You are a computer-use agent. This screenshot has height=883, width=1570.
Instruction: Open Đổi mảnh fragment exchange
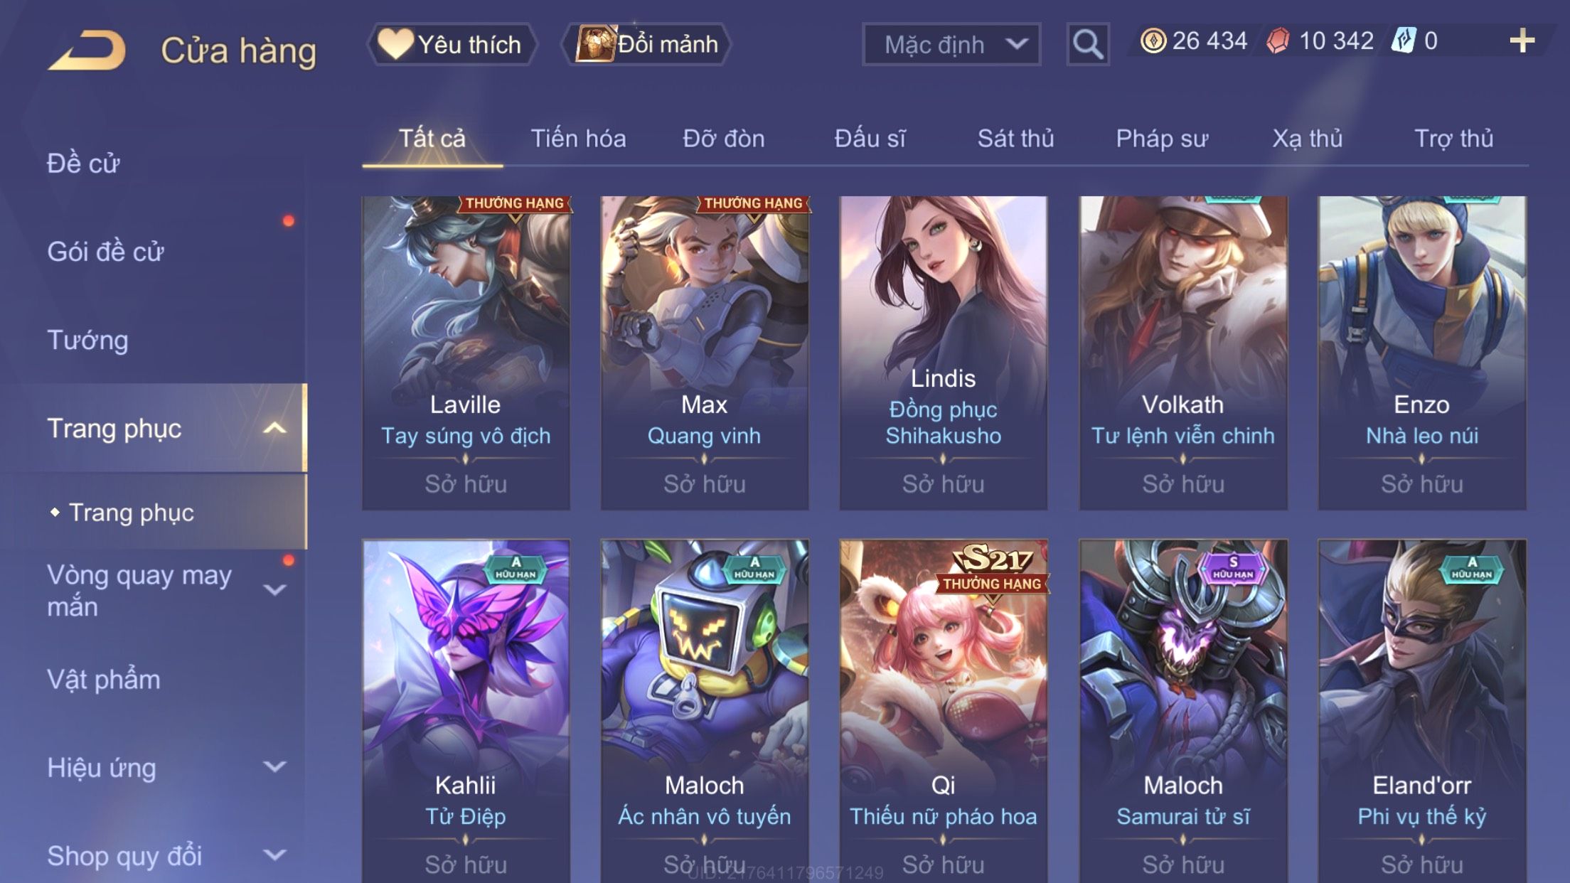[646, 44]
